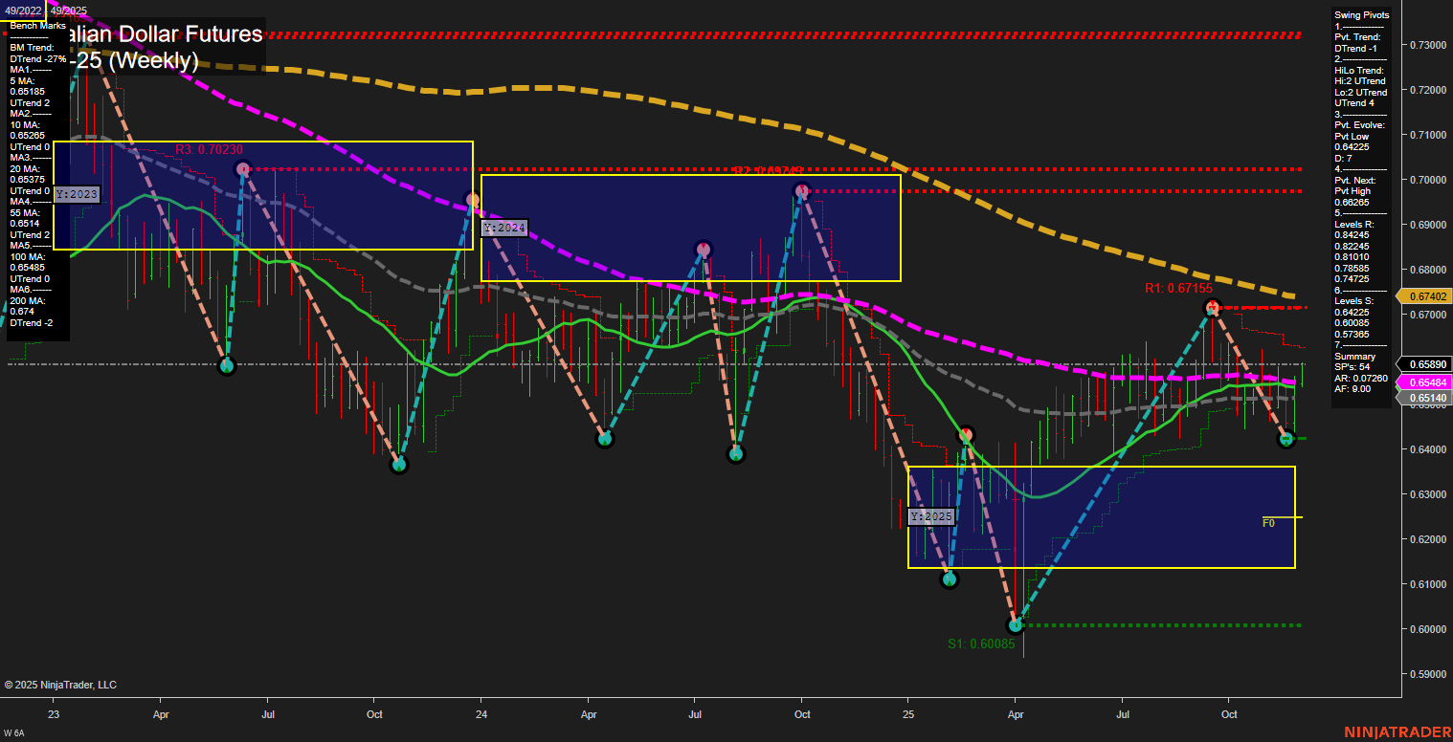Click the 5 MA value 0.65185
This screenshot has width=1453, height=742.
(x=26, y=93)
